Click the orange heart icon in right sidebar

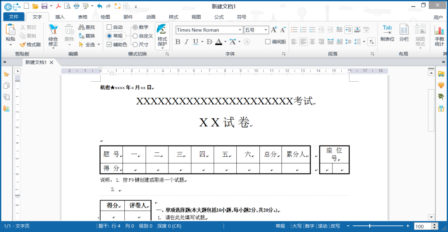[x=441, y=85]
